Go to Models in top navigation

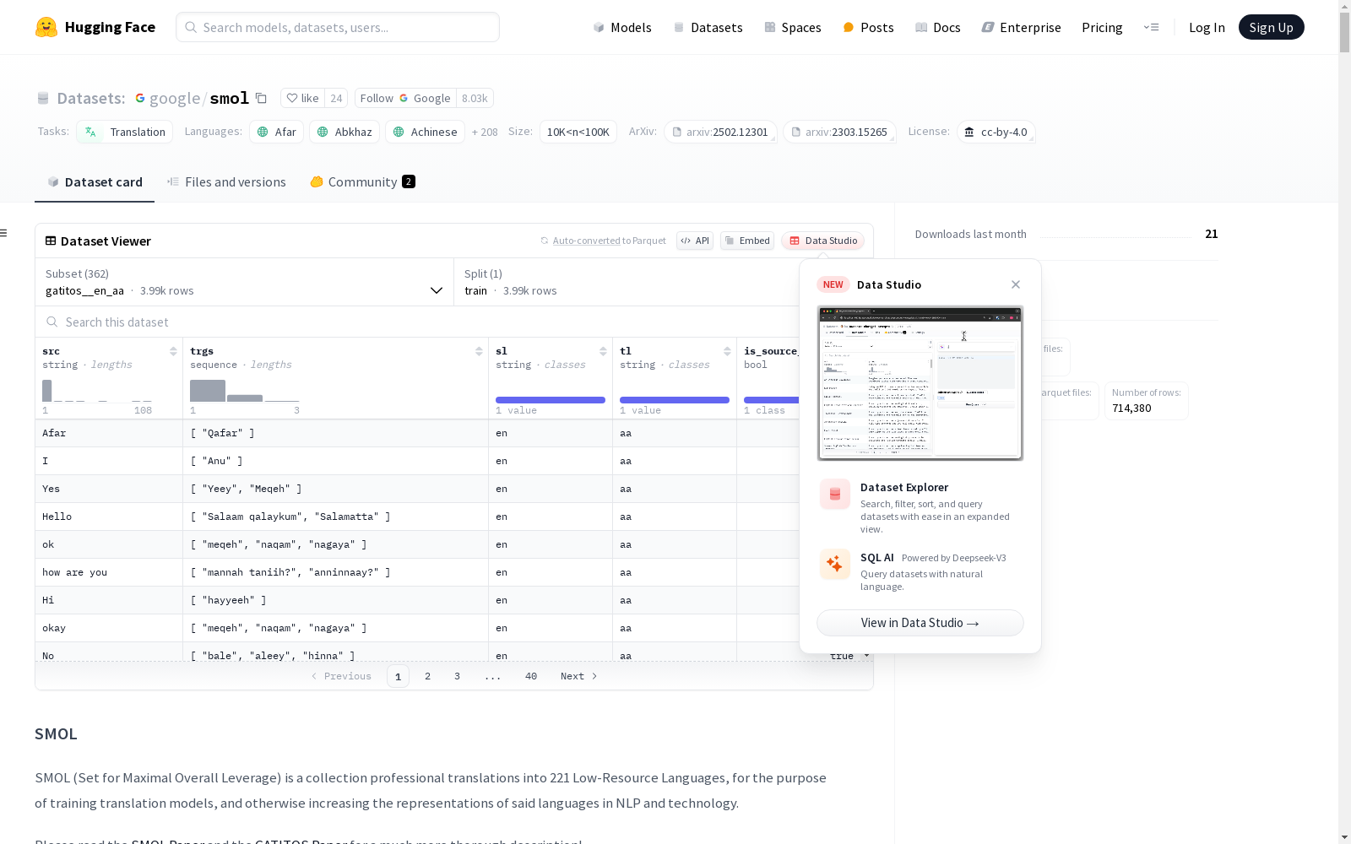tap(622, 27)
